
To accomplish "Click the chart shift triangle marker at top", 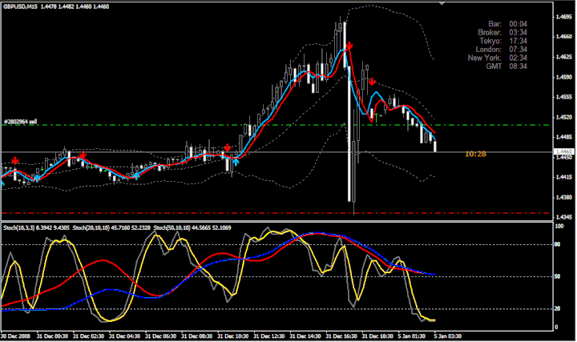I will 442,4.
